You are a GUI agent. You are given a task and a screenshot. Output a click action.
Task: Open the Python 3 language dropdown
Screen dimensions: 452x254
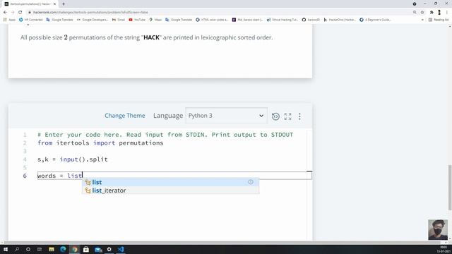click(x=226, y=116)
